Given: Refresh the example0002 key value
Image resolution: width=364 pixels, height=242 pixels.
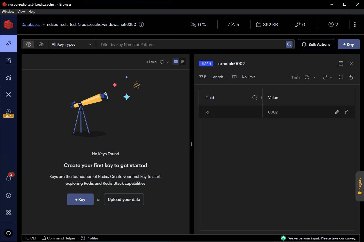Looking at the screenshot, I should [307, 77].
